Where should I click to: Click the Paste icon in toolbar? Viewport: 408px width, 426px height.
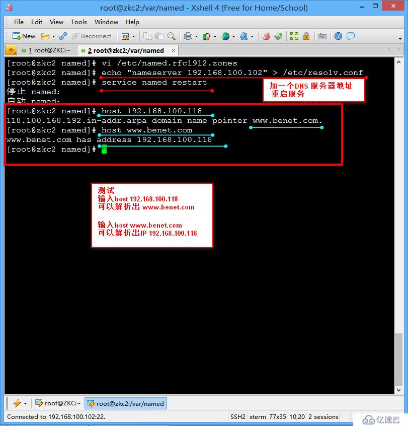(159, 36)
